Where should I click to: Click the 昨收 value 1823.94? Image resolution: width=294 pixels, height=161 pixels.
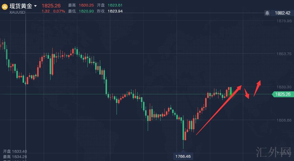115,11
